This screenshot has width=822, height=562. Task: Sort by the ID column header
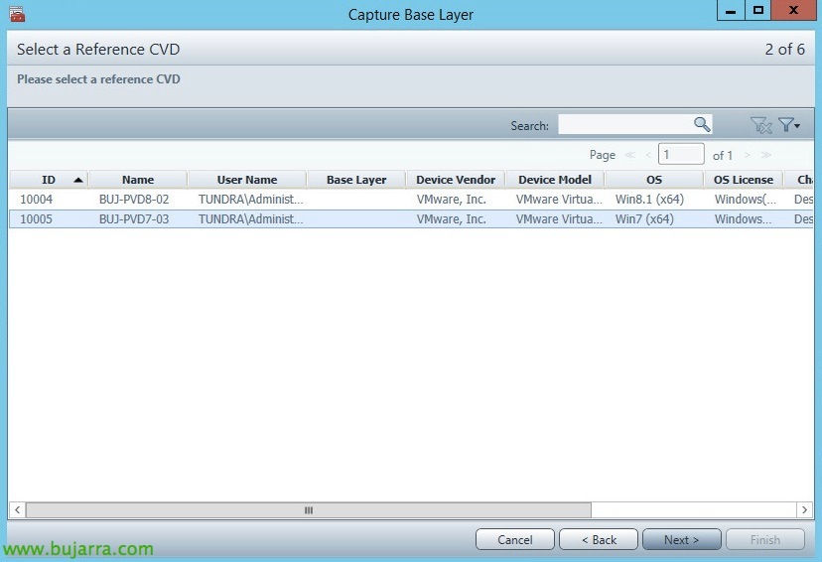49,180
